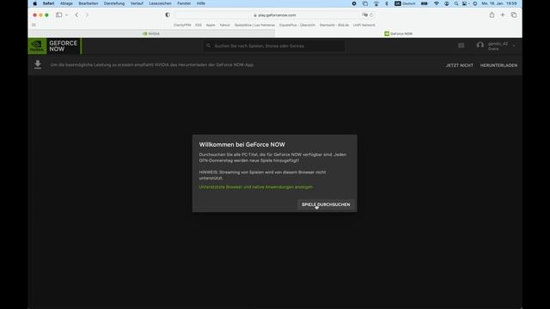Click the user account headset avatar
Viewport: 550px width, 309px height.
point(480,45)
